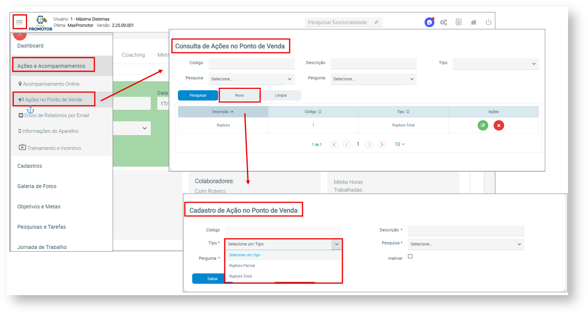Open the Pergunta Selecione dropdown

tap(373, 79)
